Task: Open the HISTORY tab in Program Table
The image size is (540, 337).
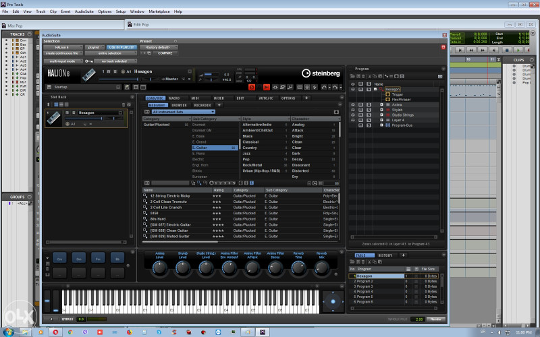Action: pyautogui.click(x=385, y=255)
